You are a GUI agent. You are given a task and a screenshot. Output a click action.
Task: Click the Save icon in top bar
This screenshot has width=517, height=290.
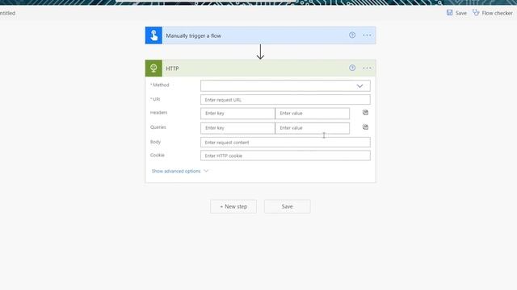point(449,13)
